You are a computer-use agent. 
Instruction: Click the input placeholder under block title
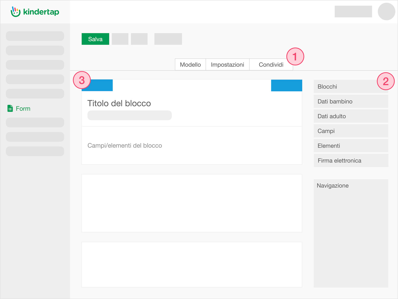129,115
